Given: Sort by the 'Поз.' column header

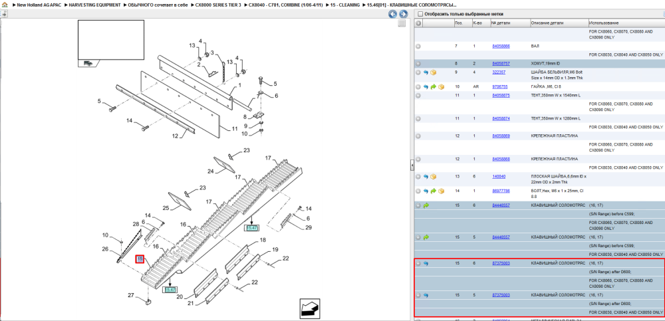Looking at the screenshot, I should tap(462, 23).
